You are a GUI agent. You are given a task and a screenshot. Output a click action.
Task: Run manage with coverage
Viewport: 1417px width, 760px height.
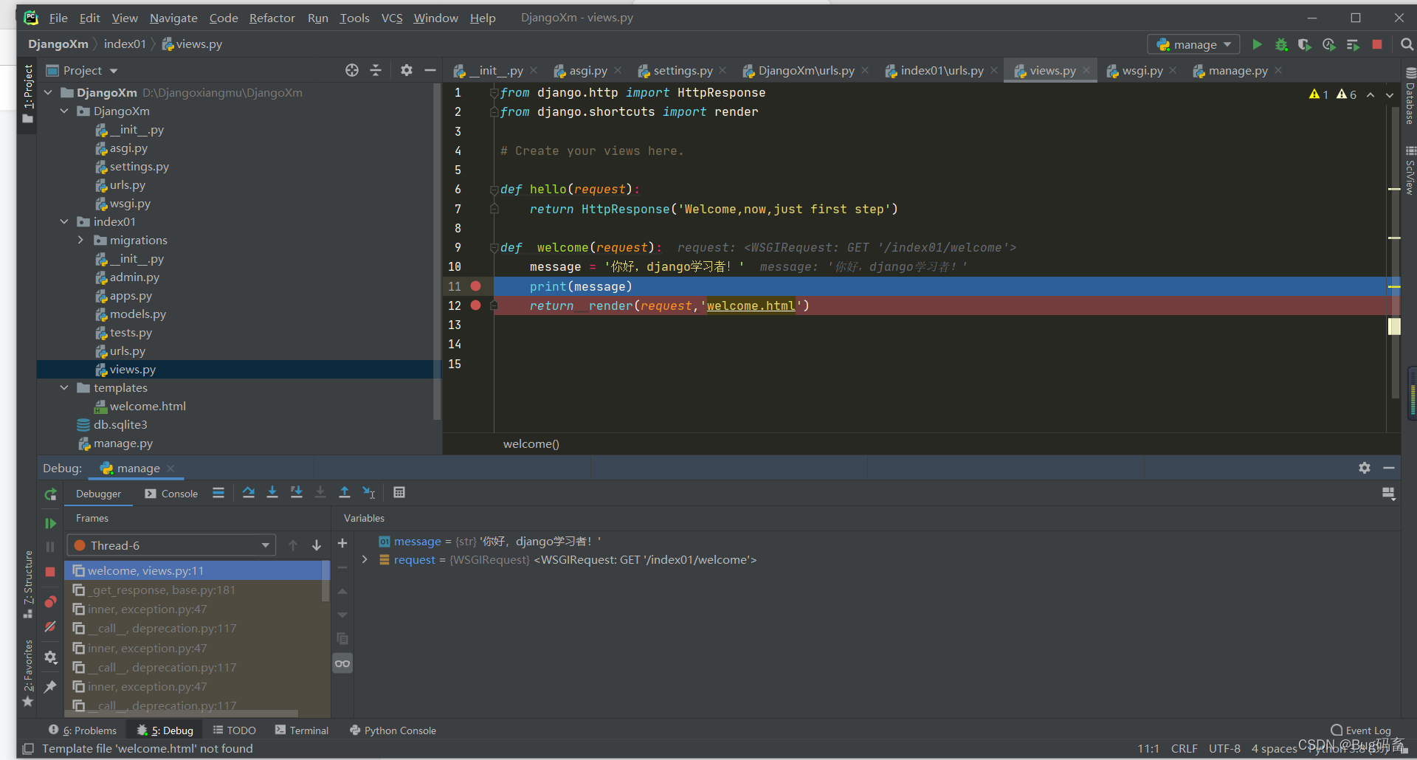click(1305, 44)
